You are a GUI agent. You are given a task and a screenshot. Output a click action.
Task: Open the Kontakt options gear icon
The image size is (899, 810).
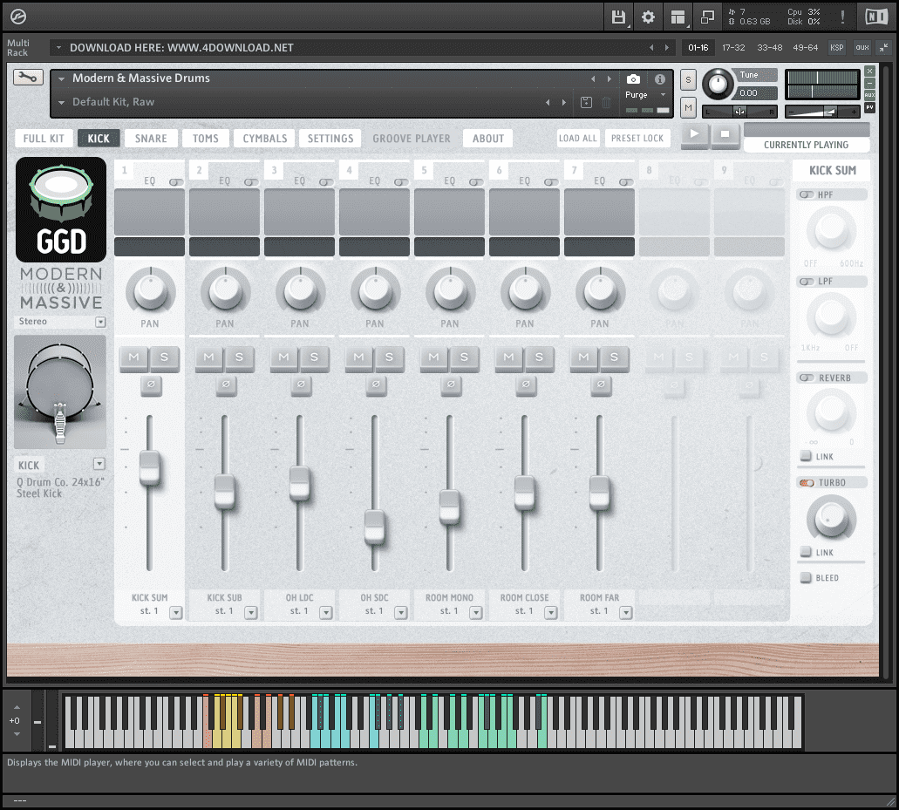tap(648, 17)
